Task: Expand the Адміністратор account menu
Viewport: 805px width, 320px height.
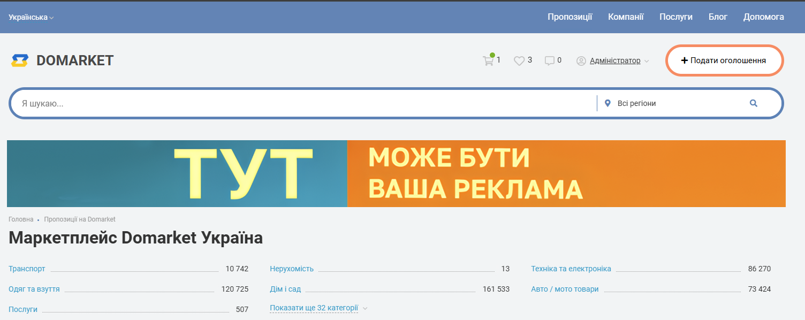Action: pyautogui.click(x=615, y=61)
